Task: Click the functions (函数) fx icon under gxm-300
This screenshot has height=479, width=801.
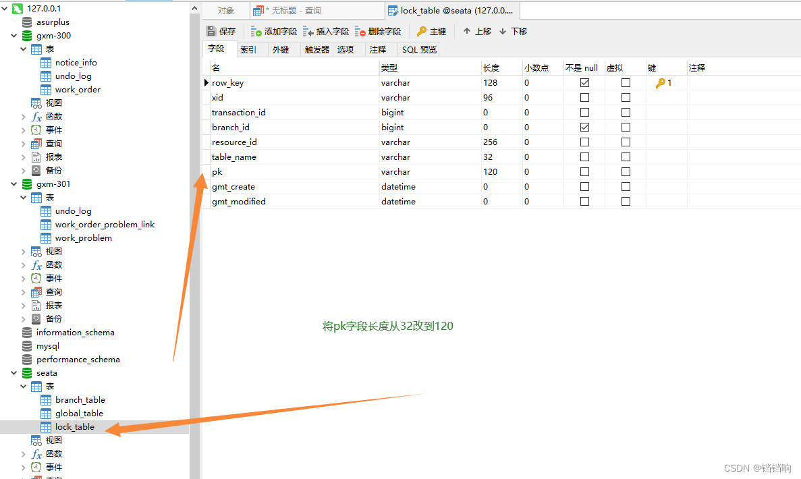Action: click(x=36, y=117)
